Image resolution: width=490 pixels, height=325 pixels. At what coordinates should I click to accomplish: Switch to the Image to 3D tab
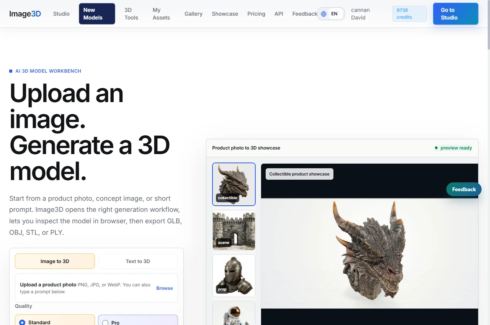55,261
